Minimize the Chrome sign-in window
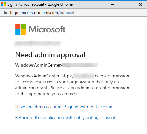This screenshot has height=134, width=147. [113, 4]
